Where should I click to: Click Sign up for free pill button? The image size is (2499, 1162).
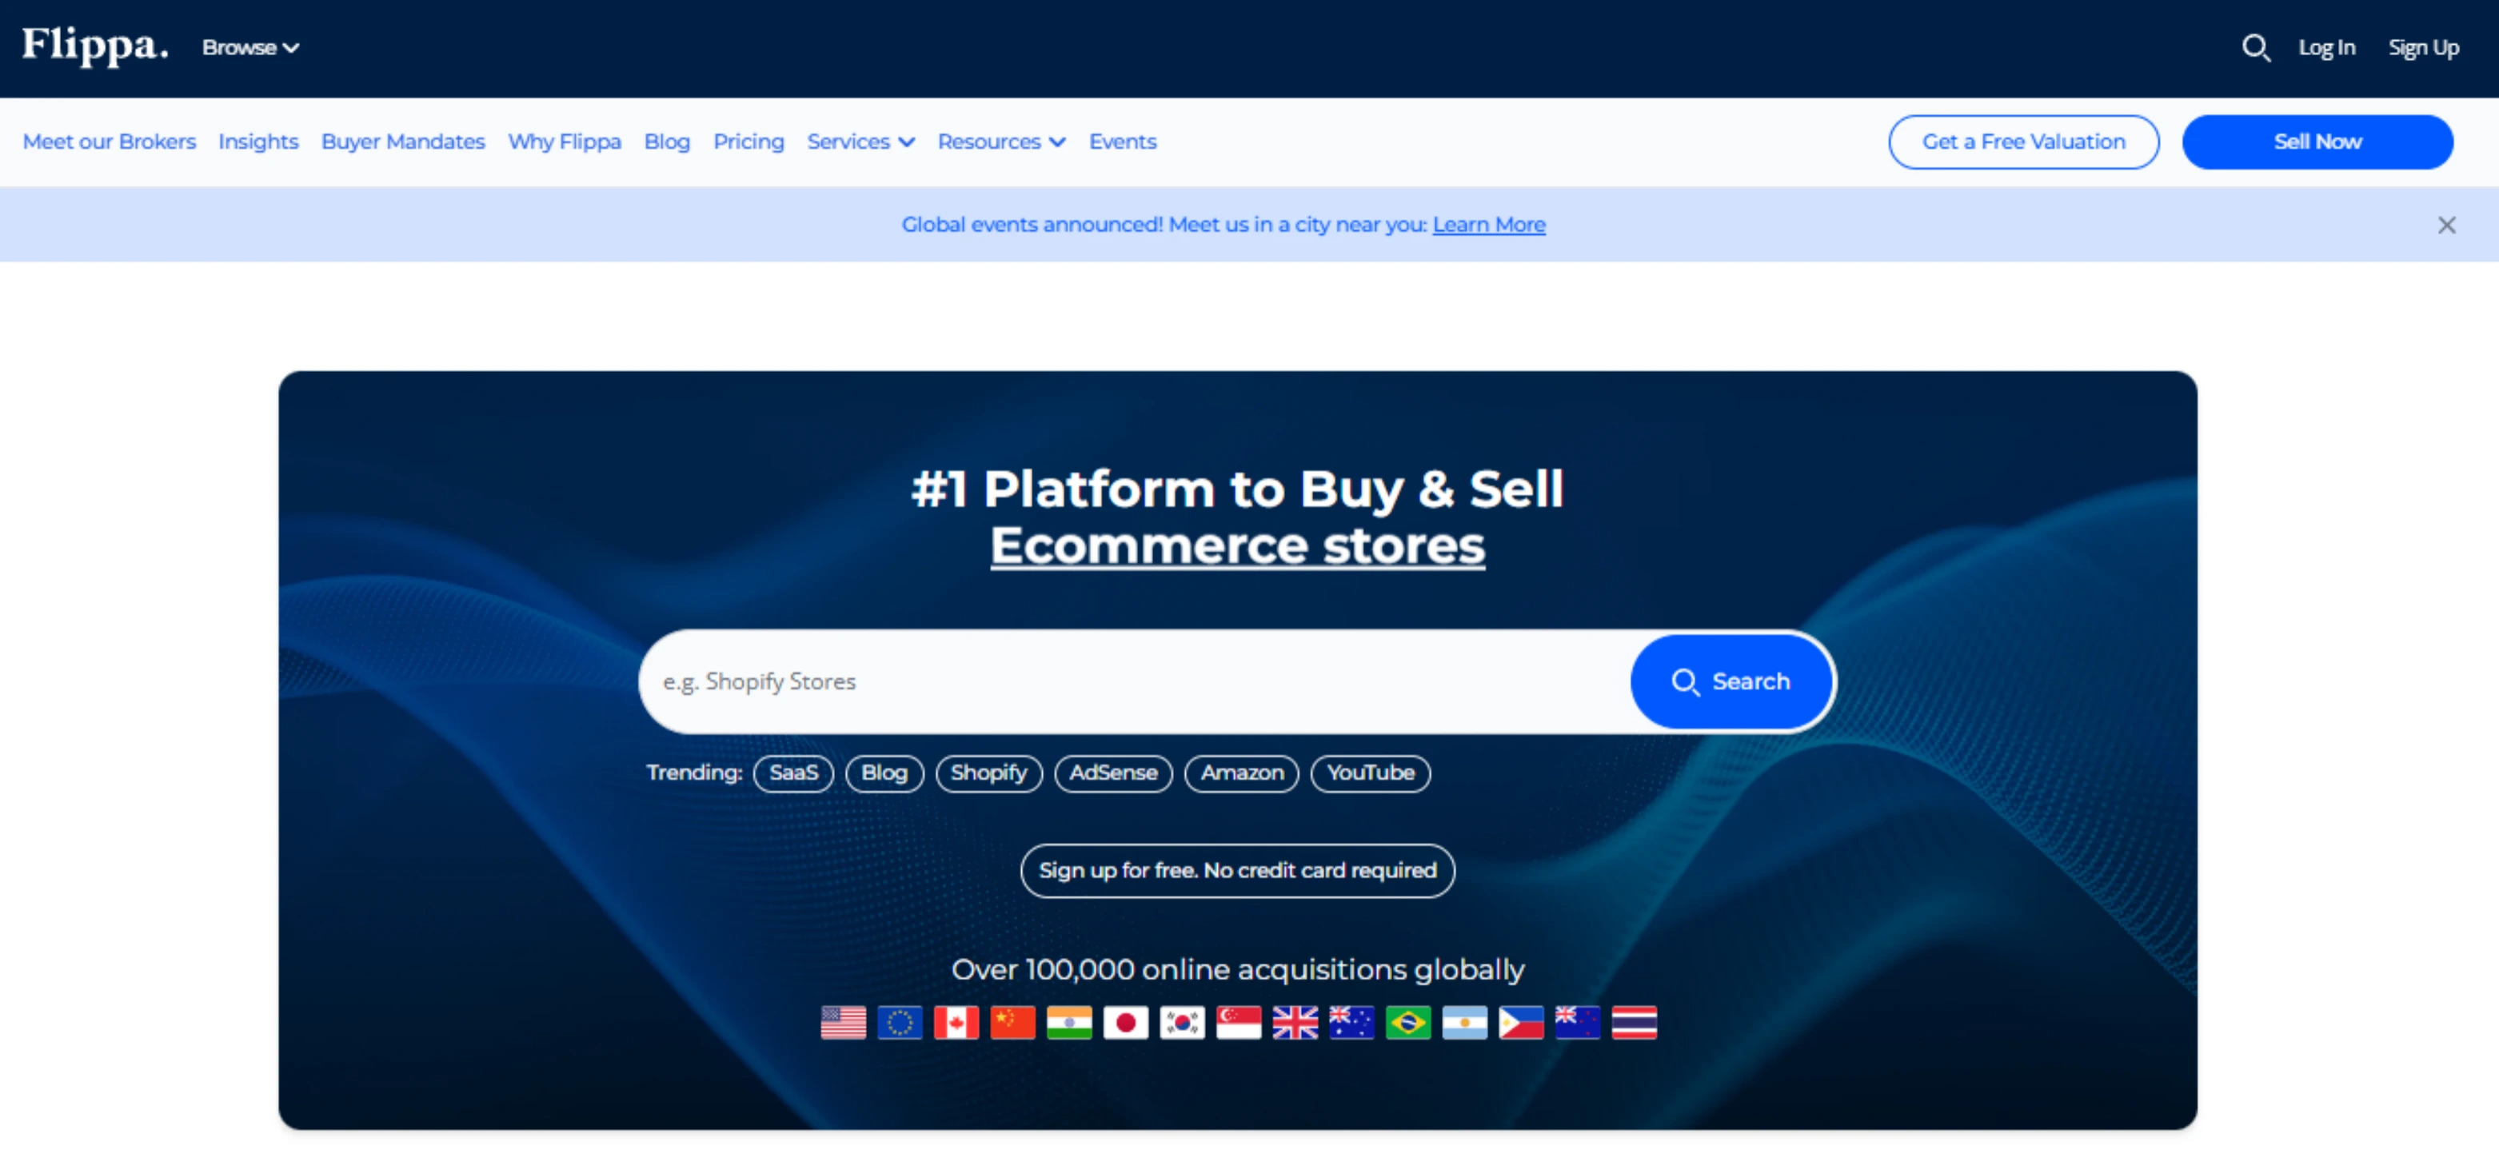pyautogui.click(x=1237, y=870)
